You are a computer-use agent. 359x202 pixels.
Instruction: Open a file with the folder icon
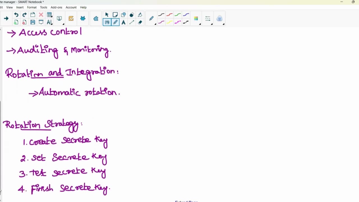click(33, 15)
